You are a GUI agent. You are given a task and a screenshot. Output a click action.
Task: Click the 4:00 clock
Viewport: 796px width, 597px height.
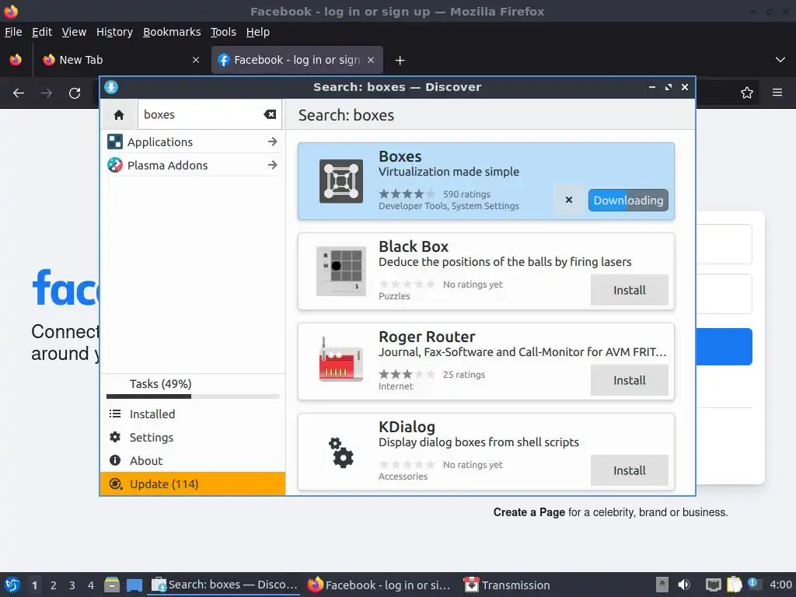click(x=780, y=585)
